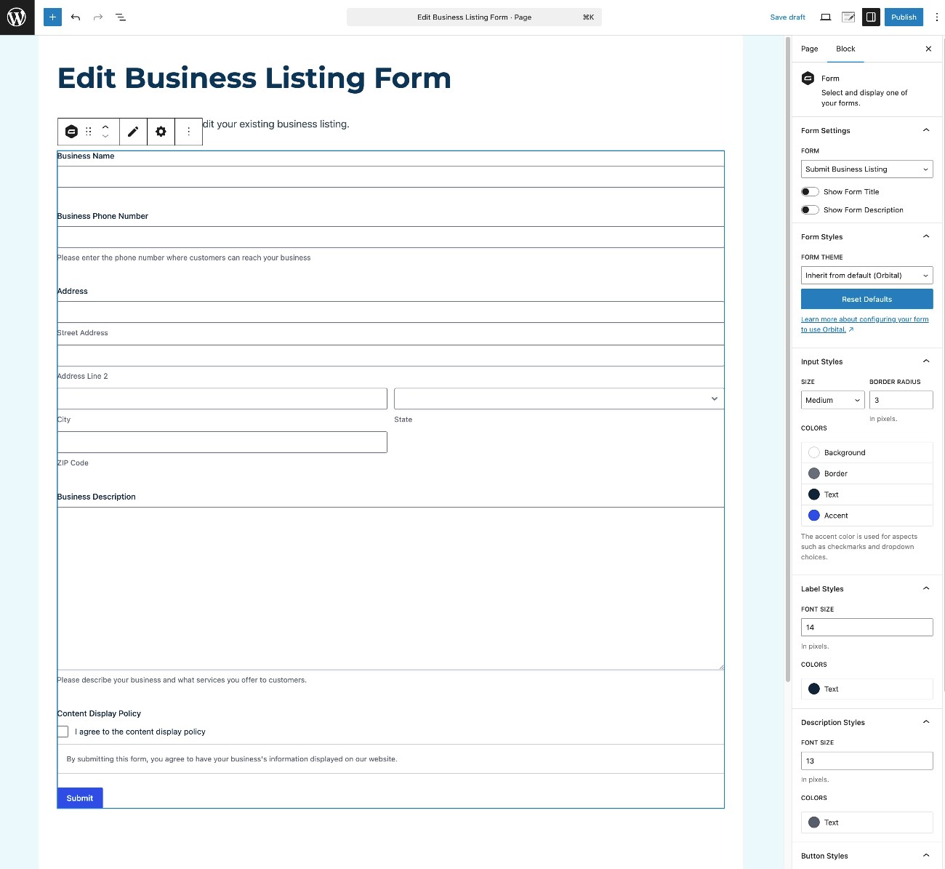Viewport: 945px width, 869px height.
Task: Check the content display policy agreement box
Action: (63, 732)
